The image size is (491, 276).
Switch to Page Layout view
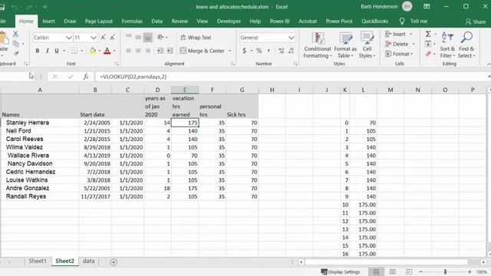(x=392, y=272)
